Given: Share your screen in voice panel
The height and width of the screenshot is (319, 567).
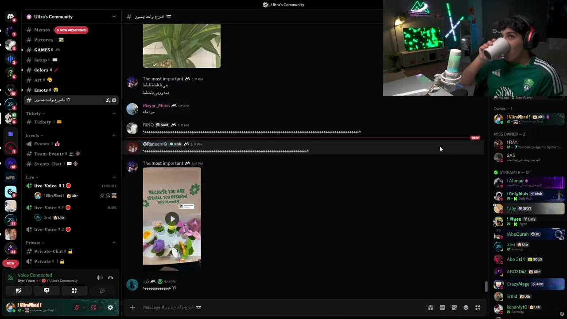Looking at the screenshot, I should click(x=47, y=291).
